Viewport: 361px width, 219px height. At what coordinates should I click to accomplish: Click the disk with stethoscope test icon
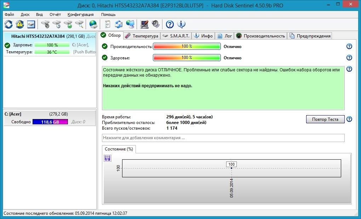tap(45, 24)
